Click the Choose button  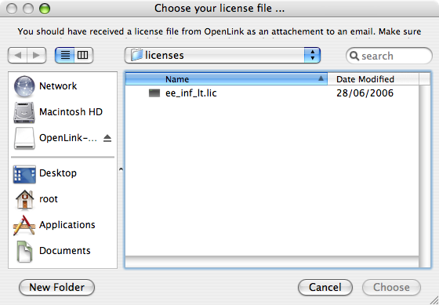tap(391, 287)
